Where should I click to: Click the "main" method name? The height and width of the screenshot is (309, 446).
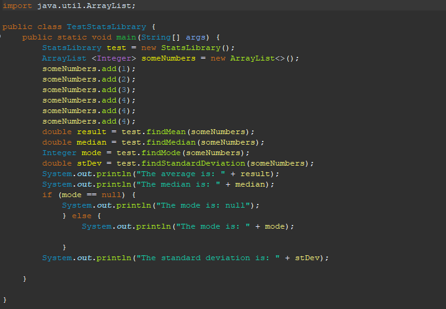[126, 38]
